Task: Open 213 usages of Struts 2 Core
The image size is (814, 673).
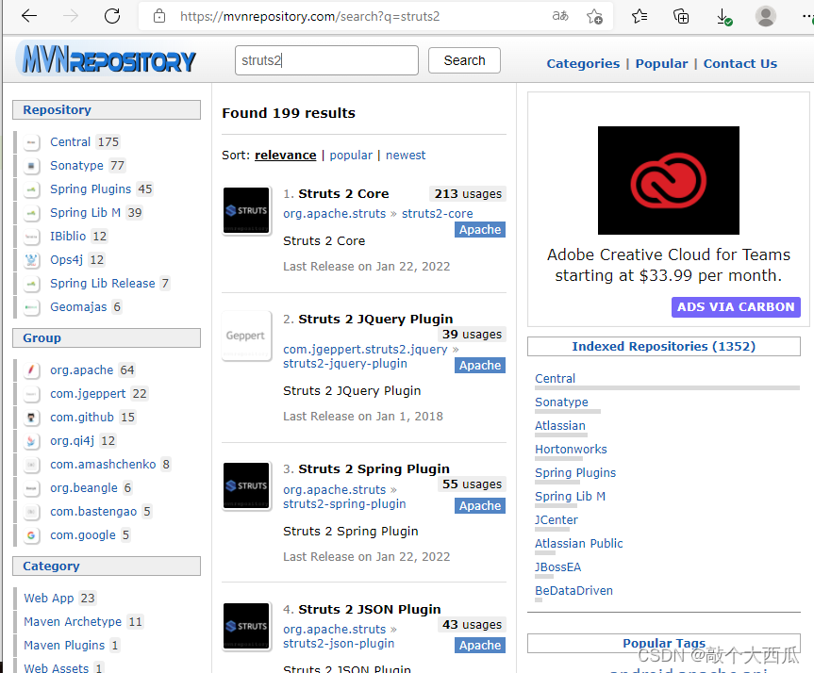Action: 468,193
